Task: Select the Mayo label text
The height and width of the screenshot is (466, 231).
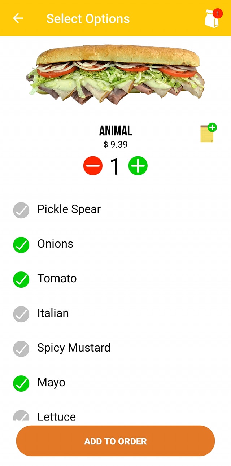Action: click(x=51, y=382)
